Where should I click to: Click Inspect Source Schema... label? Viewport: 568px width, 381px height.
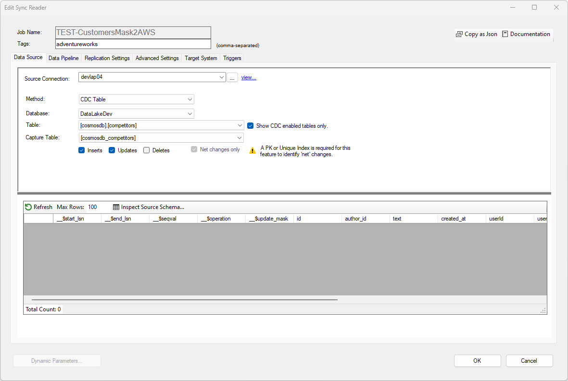pos(152,207)
